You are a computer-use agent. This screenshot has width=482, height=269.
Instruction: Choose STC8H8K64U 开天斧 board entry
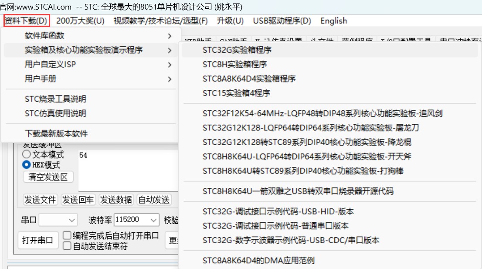tap(330, 157)
